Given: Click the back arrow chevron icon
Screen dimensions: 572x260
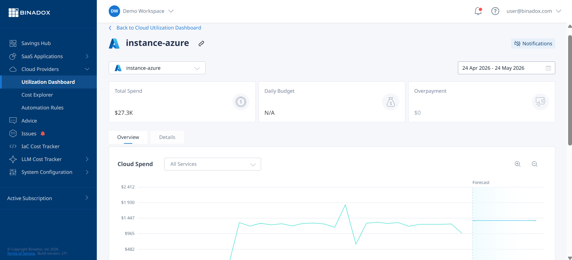Looking at the screenshot, I should (x=110, y=28).
